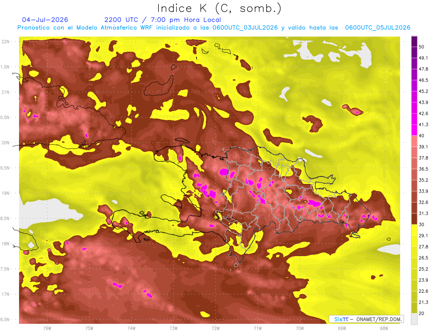Click the colorbar label "49.1"

(x=423, y=58)
